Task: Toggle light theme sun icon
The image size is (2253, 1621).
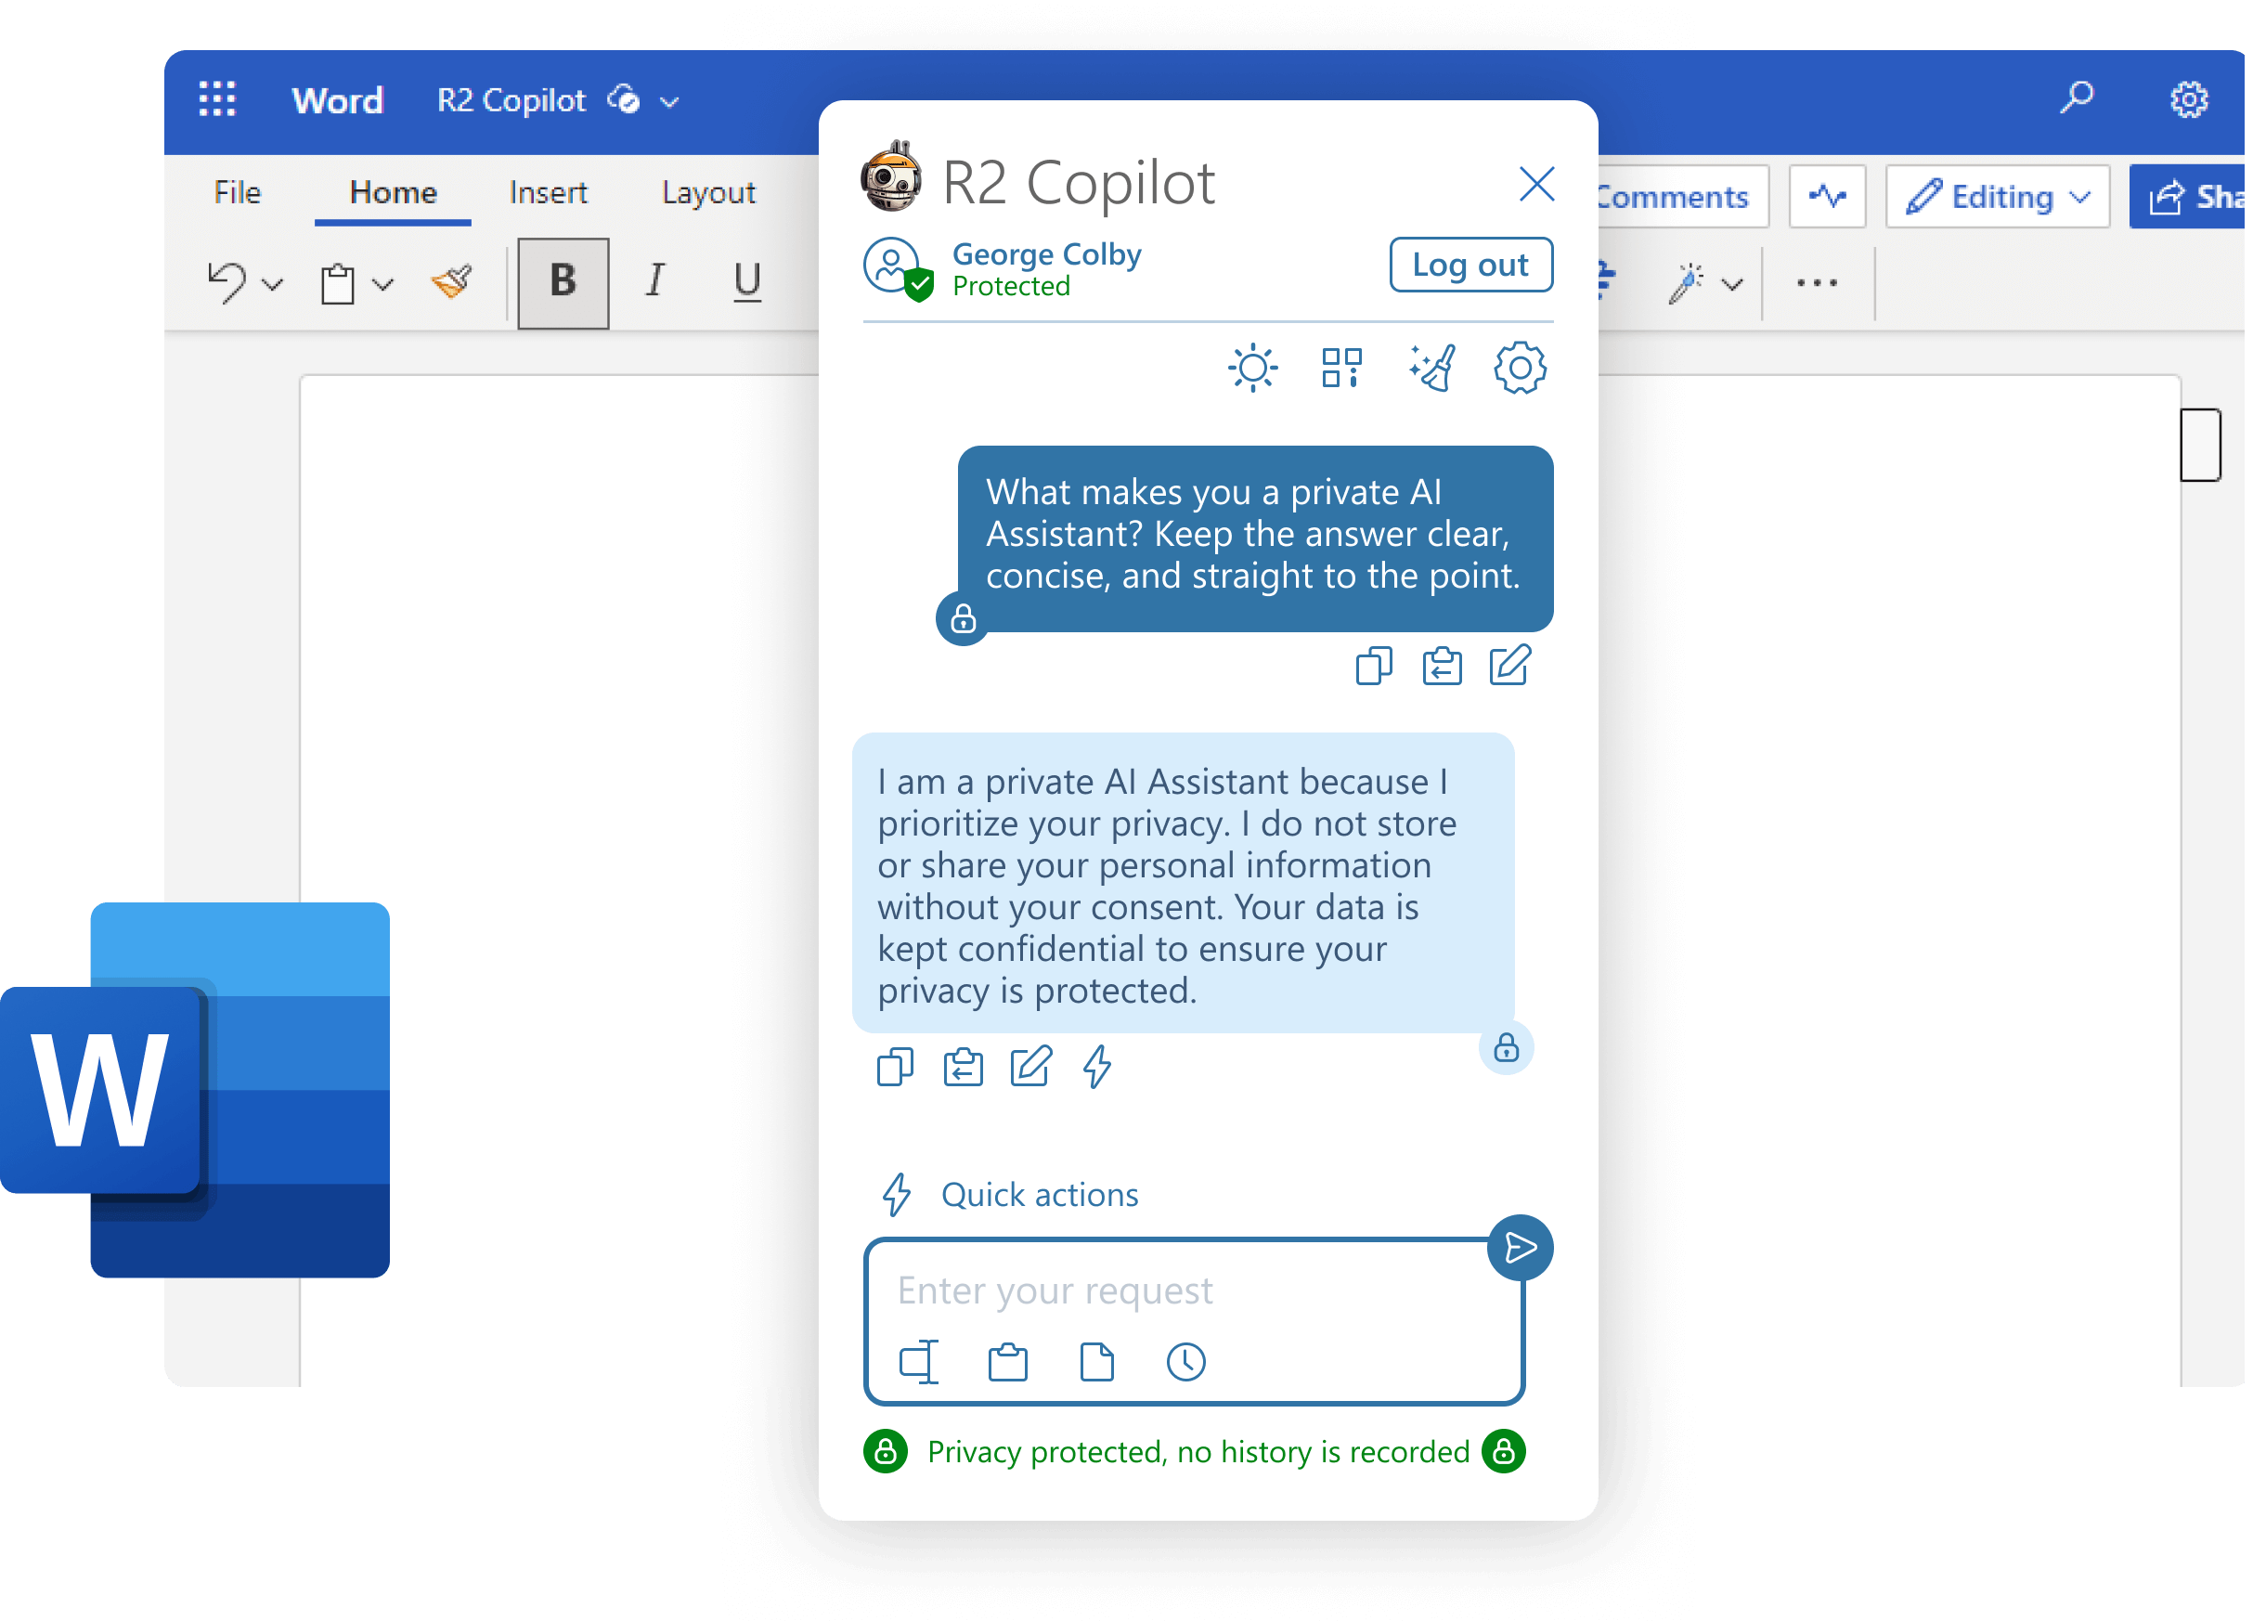Action: point(1252,369)
